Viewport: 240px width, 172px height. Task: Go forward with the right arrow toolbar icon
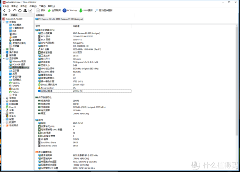(9, 10)
